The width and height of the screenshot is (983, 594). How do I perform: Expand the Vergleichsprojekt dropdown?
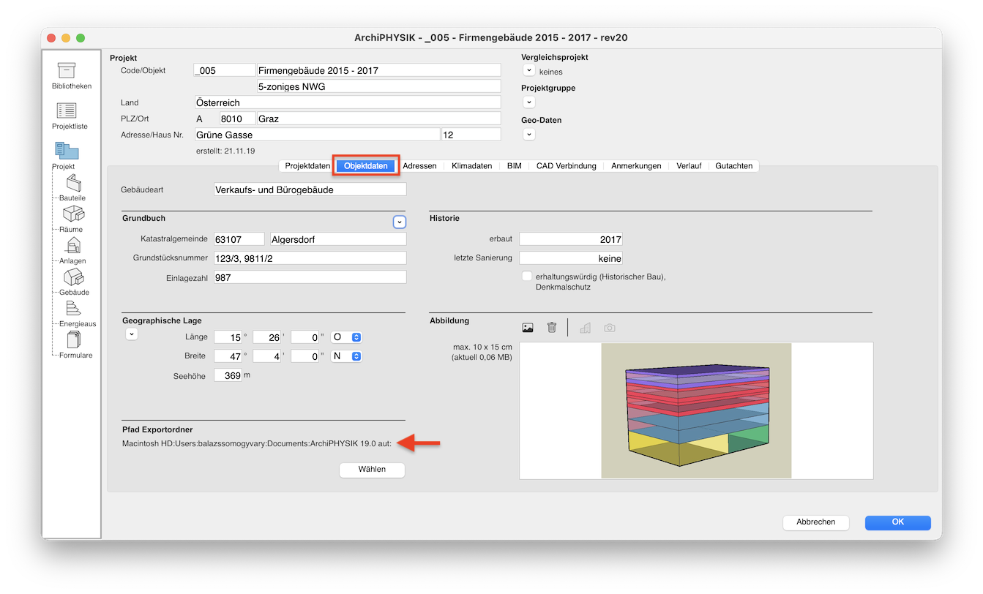point(529,70)
